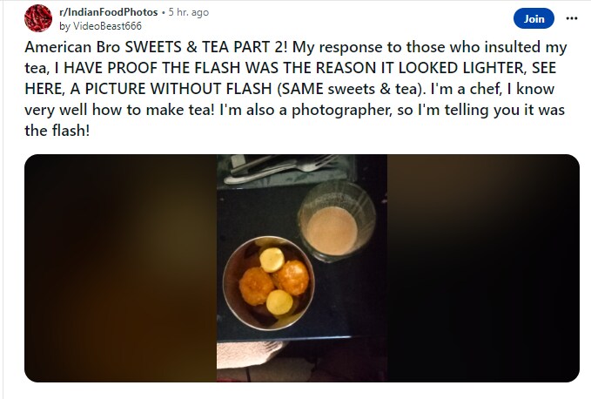Click the "the flash!" last line of title
Viewport: 591px width, 399px height.
click(x=56, y=130)
